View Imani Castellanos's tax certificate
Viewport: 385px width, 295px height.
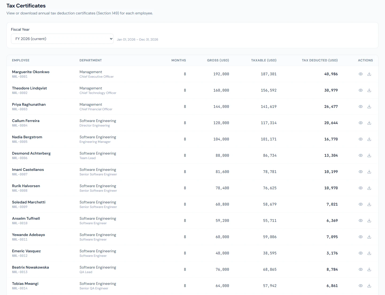pos(361,172)
